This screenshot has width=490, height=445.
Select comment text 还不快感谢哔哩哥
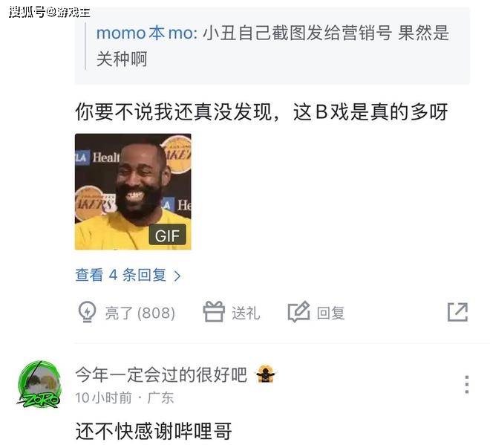[154, 431]
